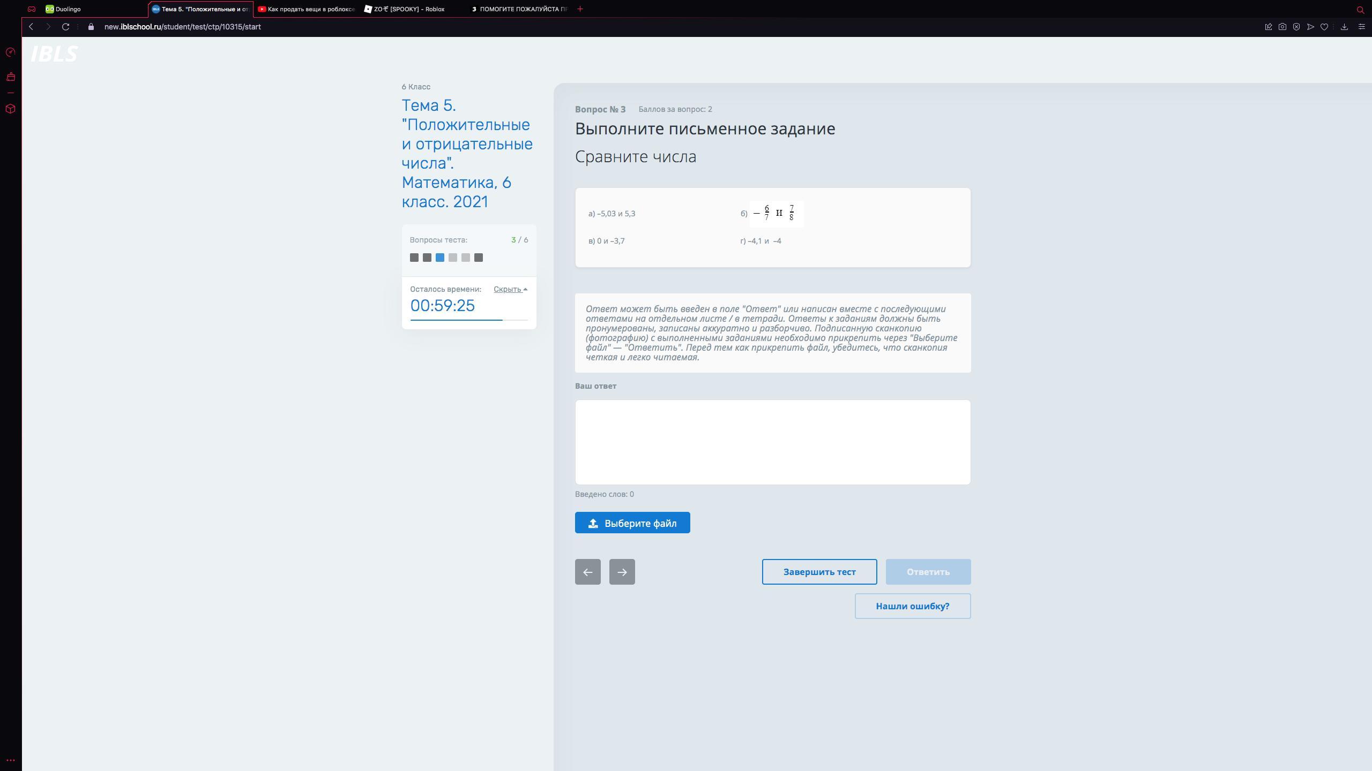Click the reload page icon
Screen dimensions: 1372x771
(65, 27)
